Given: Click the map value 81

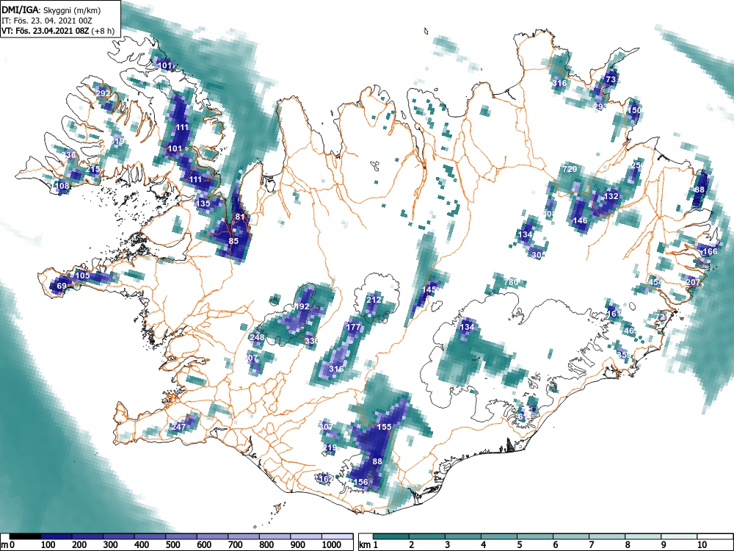Looking at the screenshot, I should click(240, 217).
